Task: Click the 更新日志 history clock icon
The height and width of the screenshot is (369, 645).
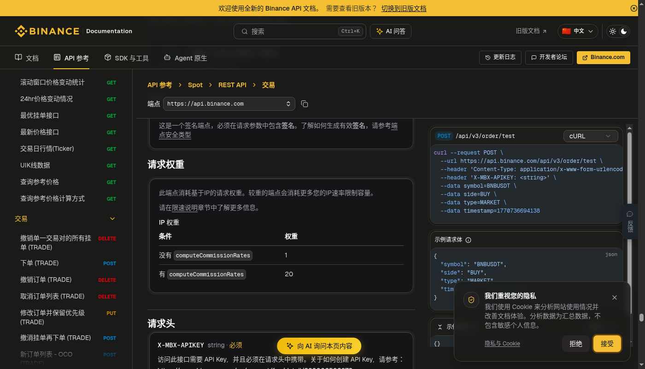Action: [x=488, y=58]
